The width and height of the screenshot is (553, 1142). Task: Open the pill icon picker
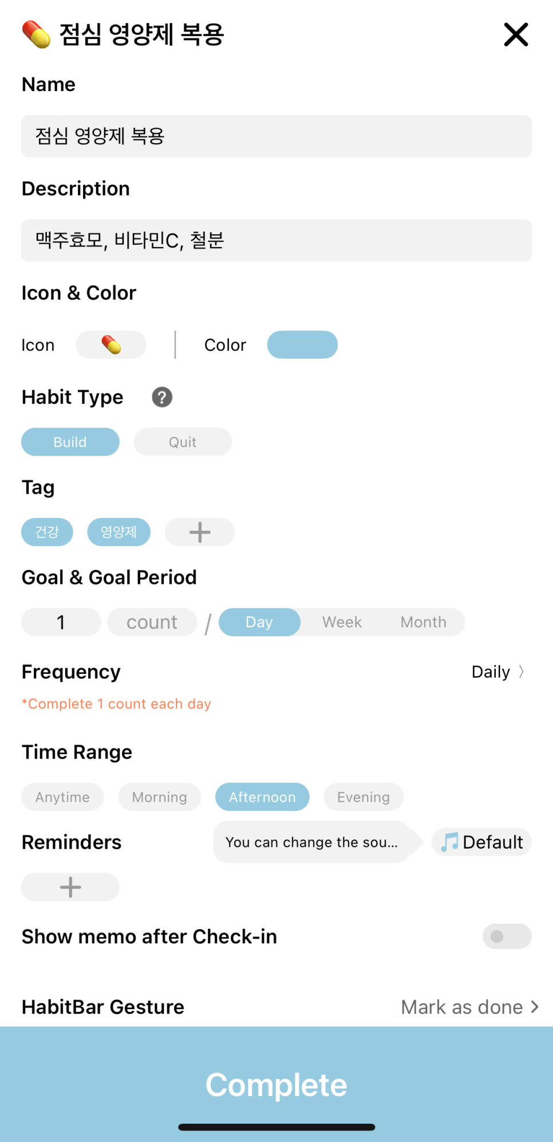click(111, 345)
